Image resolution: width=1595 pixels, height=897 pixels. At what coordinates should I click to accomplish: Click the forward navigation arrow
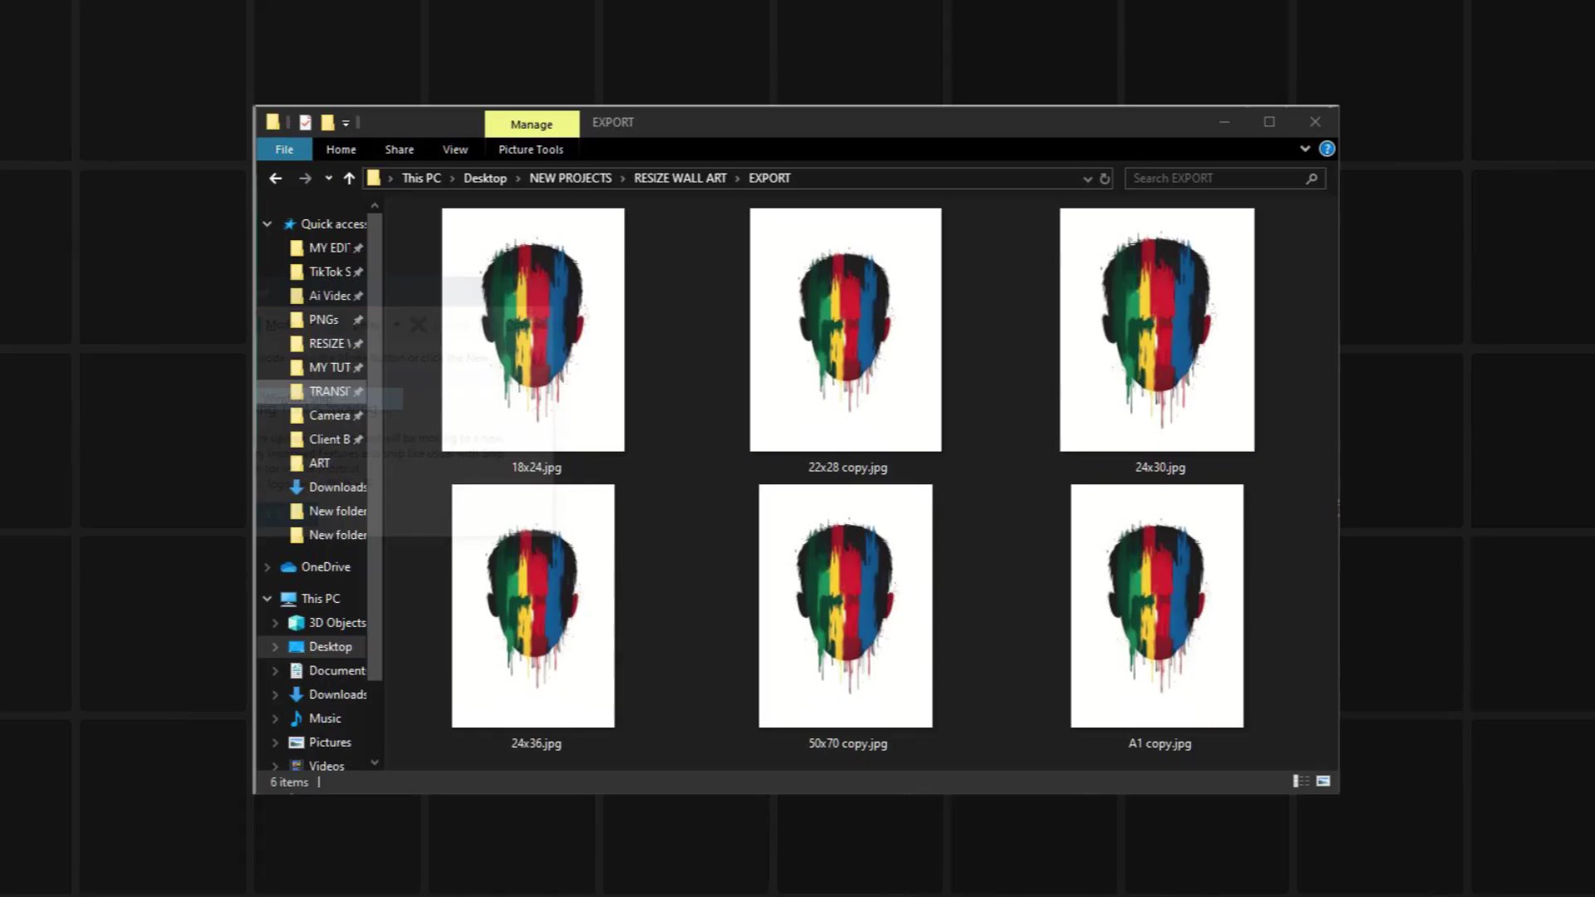(x=305, y=178)
